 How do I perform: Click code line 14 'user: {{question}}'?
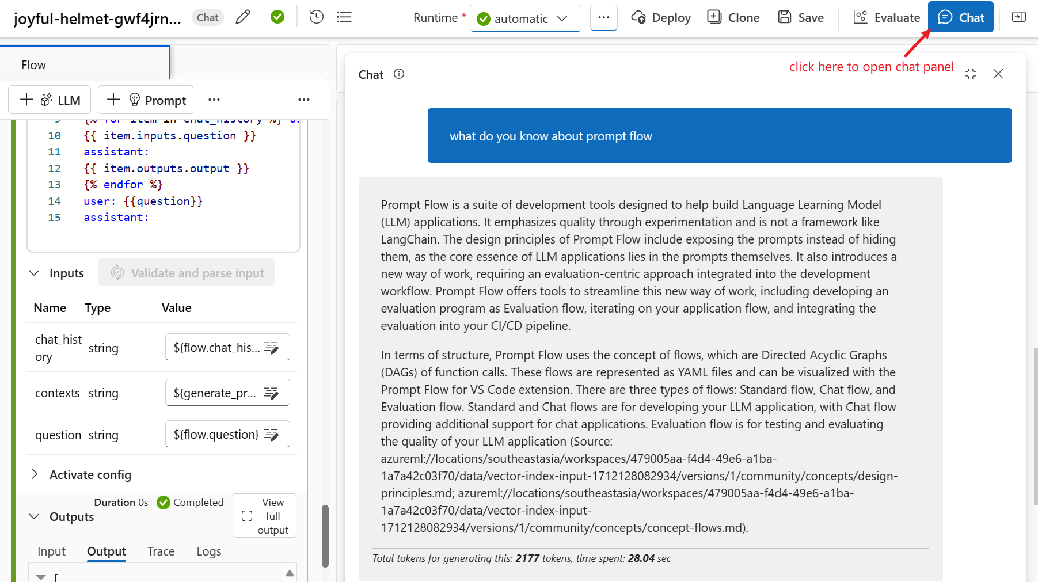click(x=143, y=201)
